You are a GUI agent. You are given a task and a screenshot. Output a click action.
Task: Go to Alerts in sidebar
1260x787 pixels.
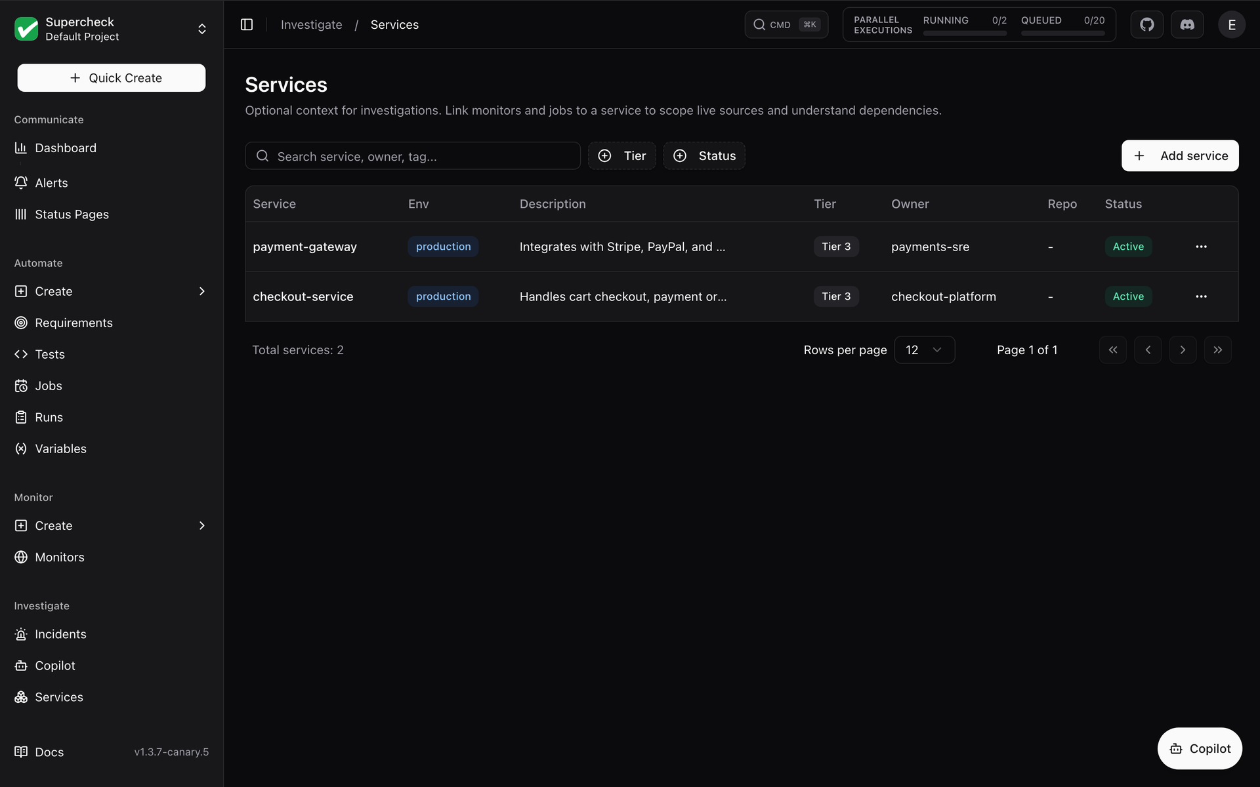click(x=111, y=183)
